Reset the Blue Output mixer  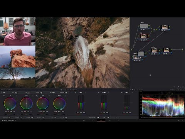132,92
